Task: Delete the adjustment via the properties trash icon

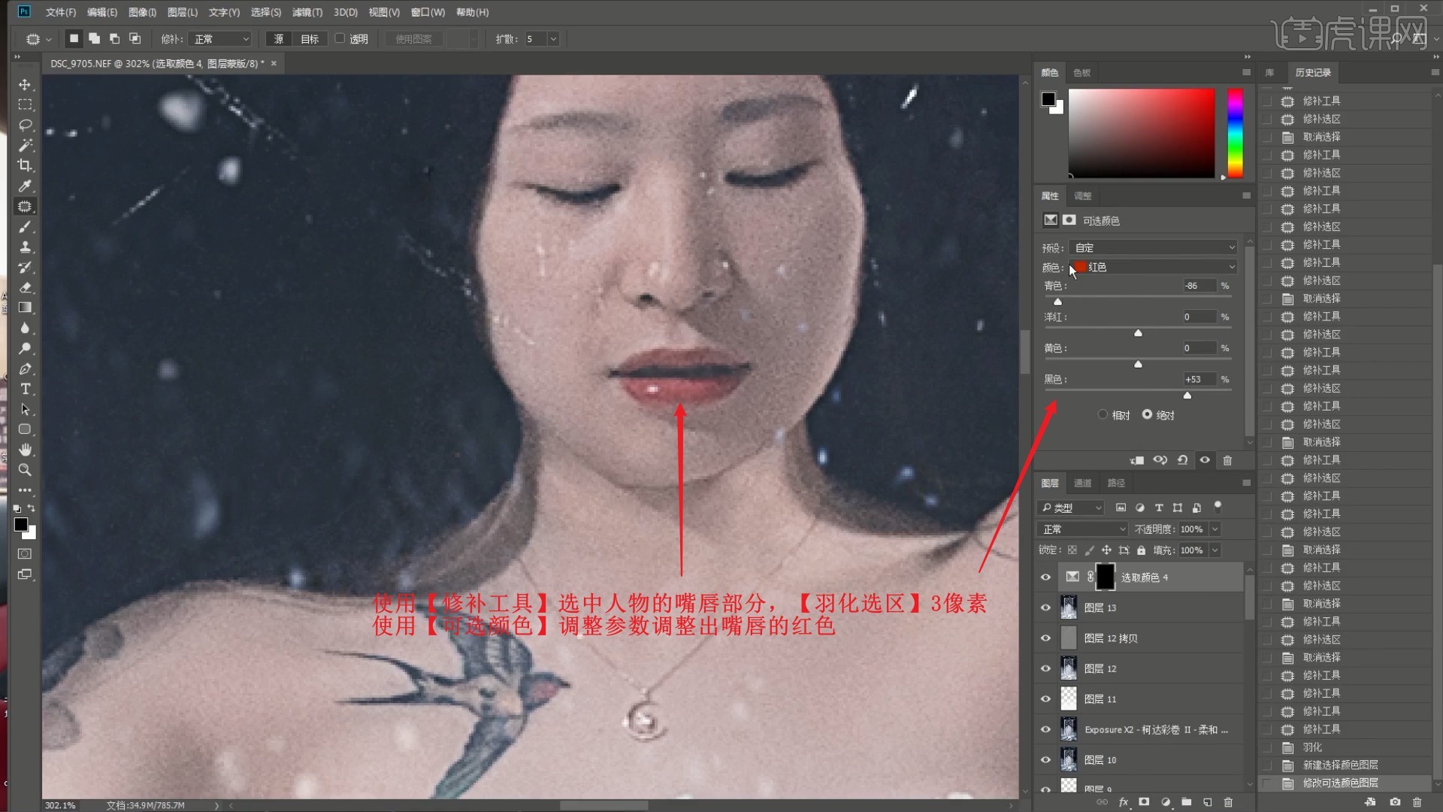Action: [1227, 460]
